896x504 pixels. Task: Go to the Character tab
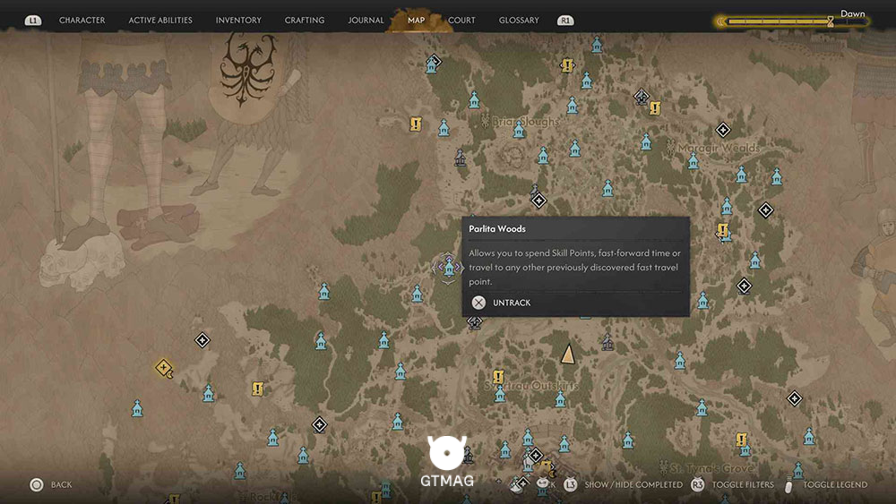tap(82, 21)
